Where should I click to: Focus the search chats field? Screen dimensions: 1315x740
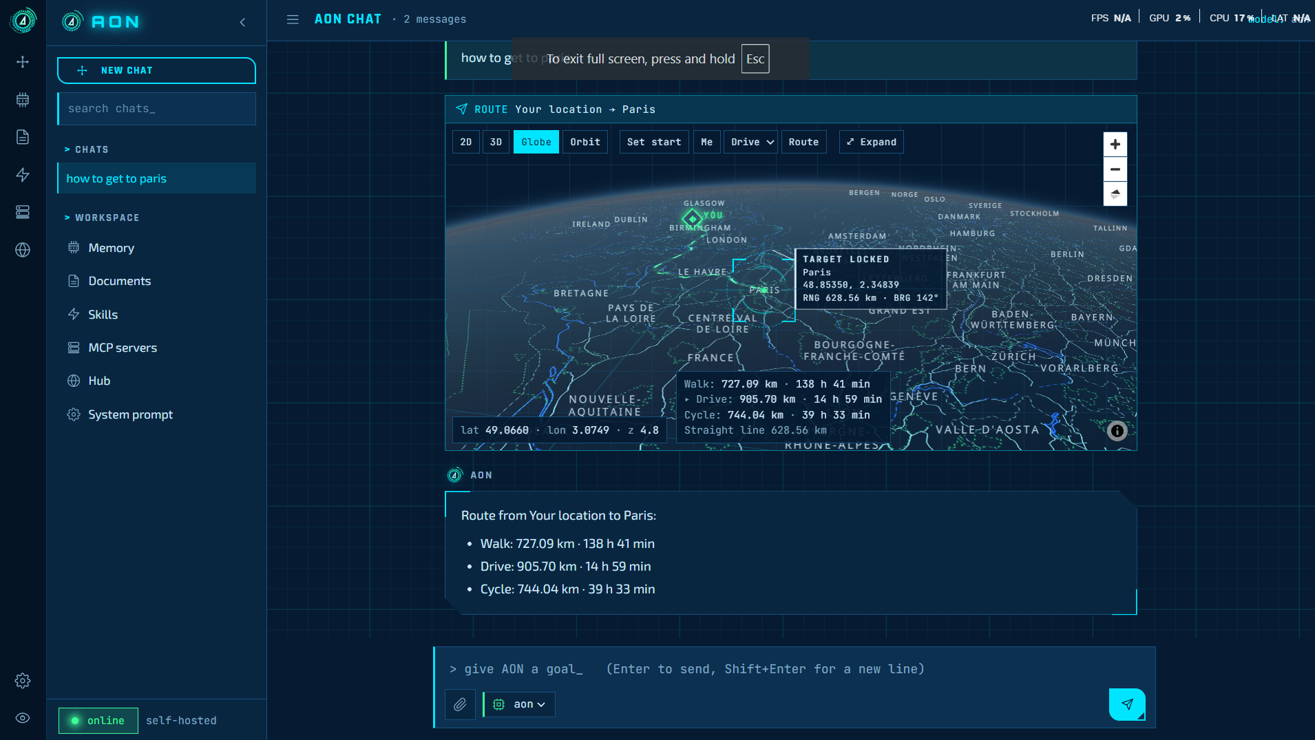point(157,109)
